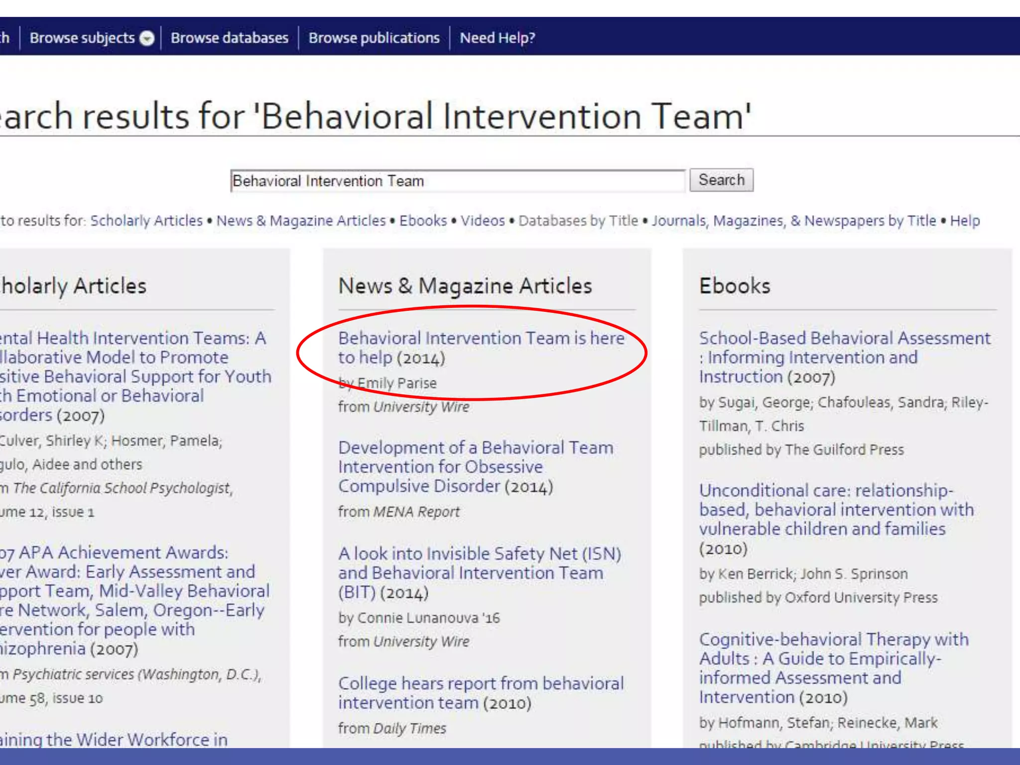Jump to News & Magazine Articles link
This screenshot has width=1020, height=765.
click(301, 221)
